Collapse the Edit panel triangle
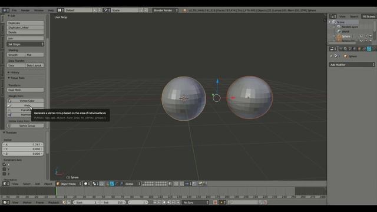The width and height of the screenshot is (377, 212). (9, 16)
